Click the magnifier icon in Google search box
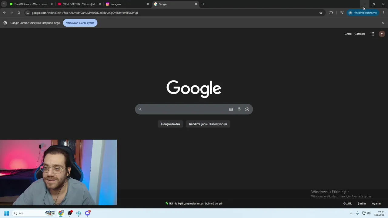The width and height of the screenshot is (388, 218). point(140,109)
